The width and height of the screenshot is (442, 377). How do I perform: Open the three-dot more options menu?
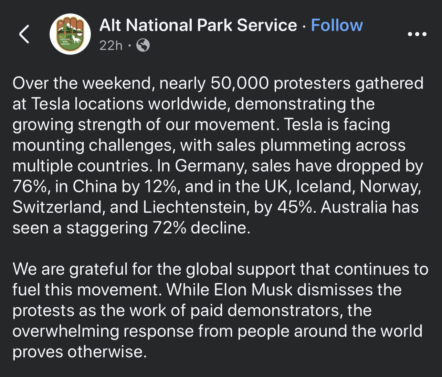417,34
